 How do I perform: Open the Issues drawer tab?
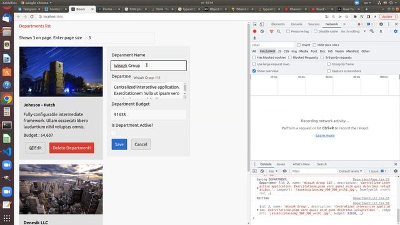point(281,164)
